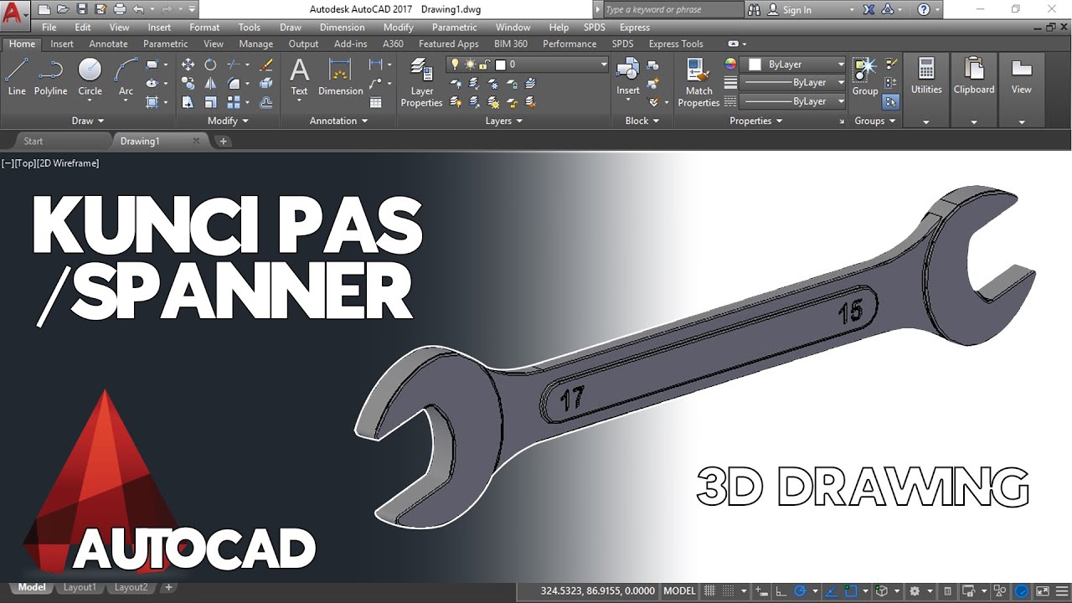1072x603 pixels.
Task: Switch to the Express Tools tab
Action: pyautogui.click(x=676, y=44)
